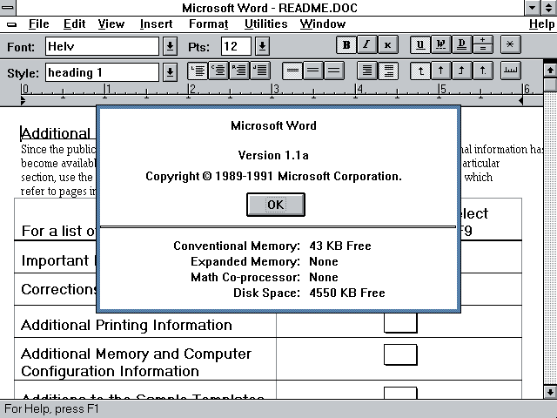This screenshot has width=557, height=418.
Task: Toggle the ruler scale view icon
Action: tap(511, 71)
